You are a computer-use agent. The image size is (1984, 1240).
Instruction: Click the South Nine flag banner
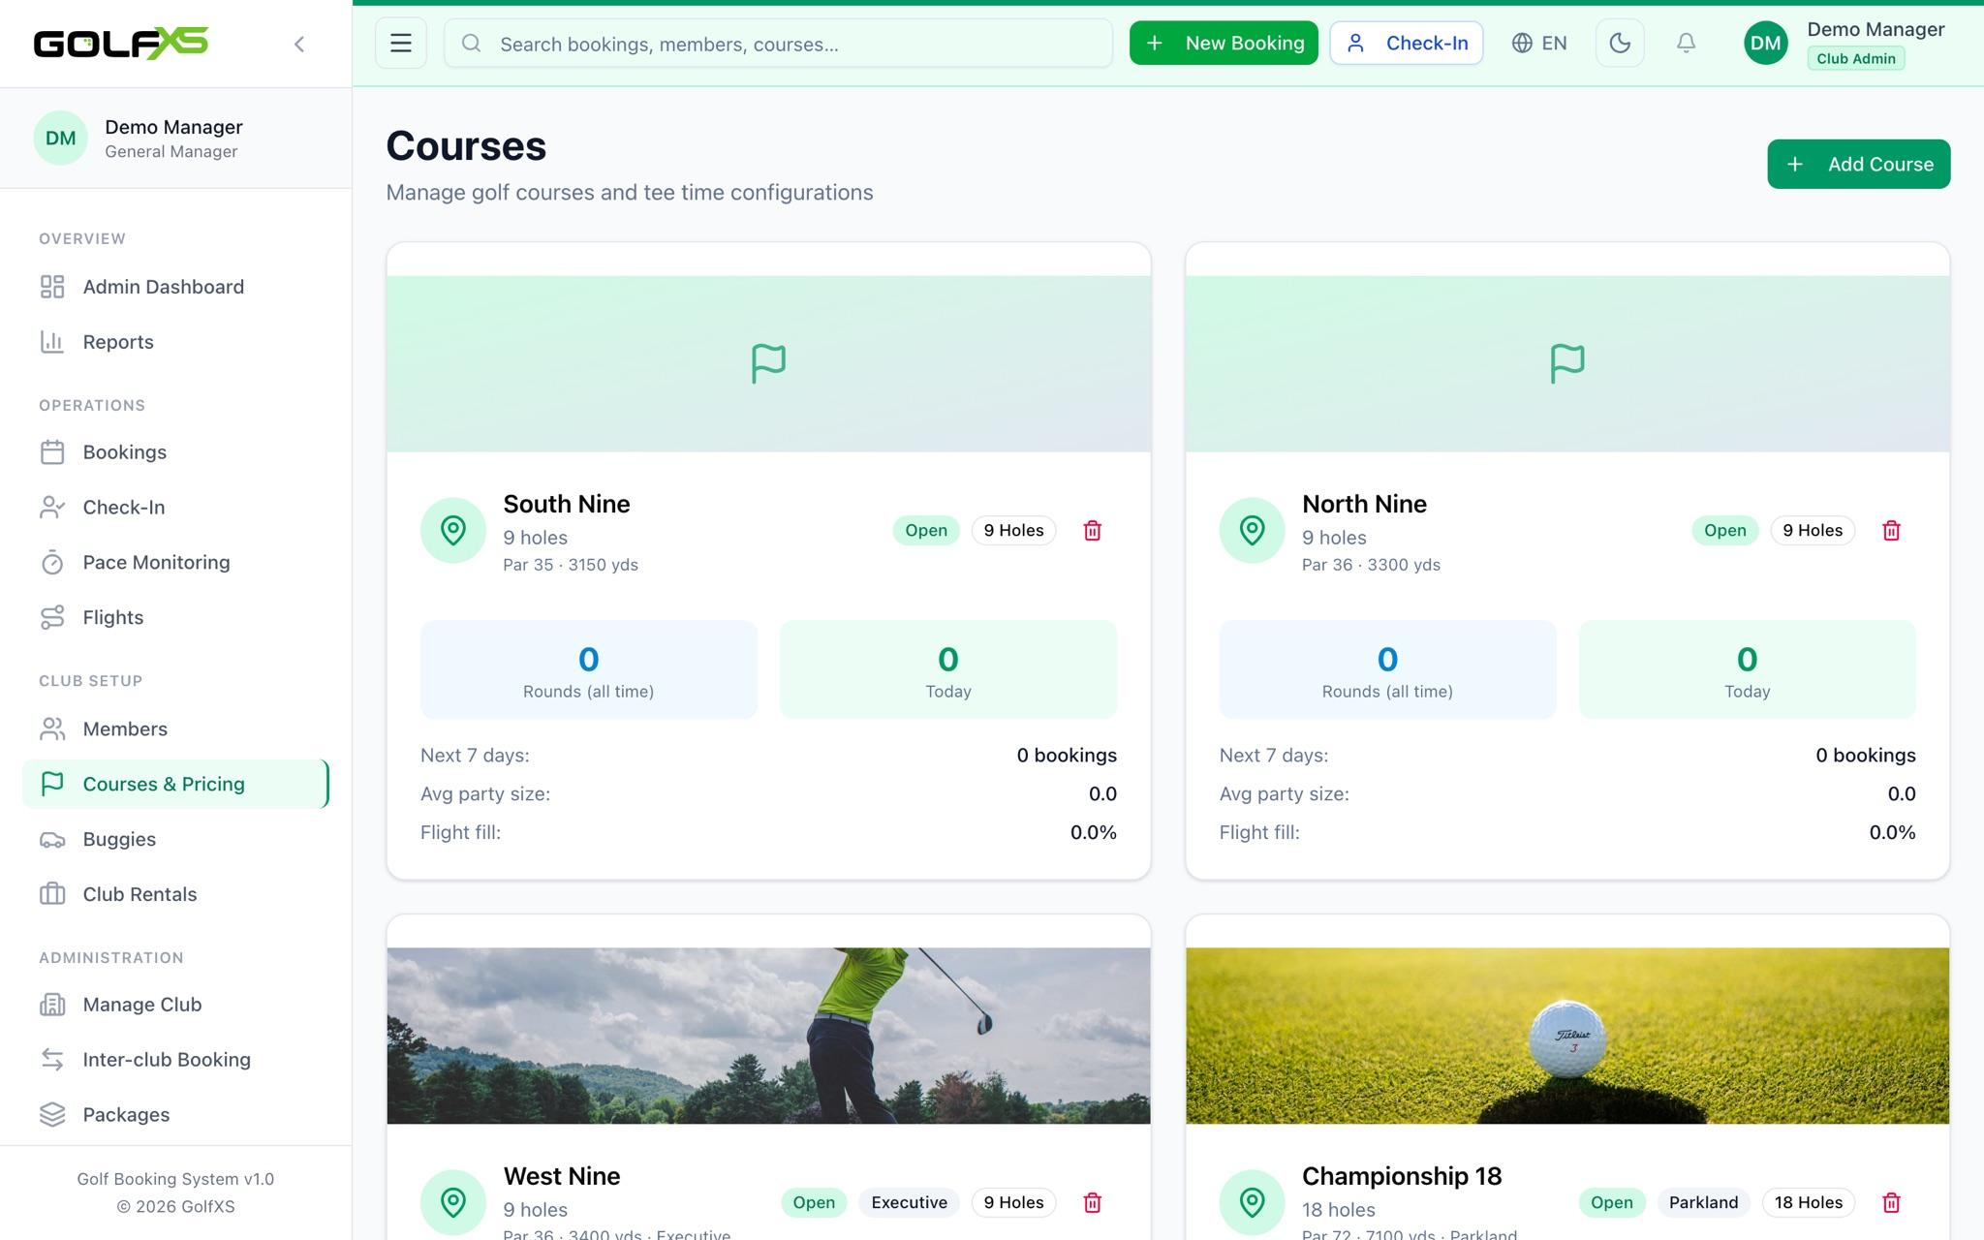pos(768,363)
